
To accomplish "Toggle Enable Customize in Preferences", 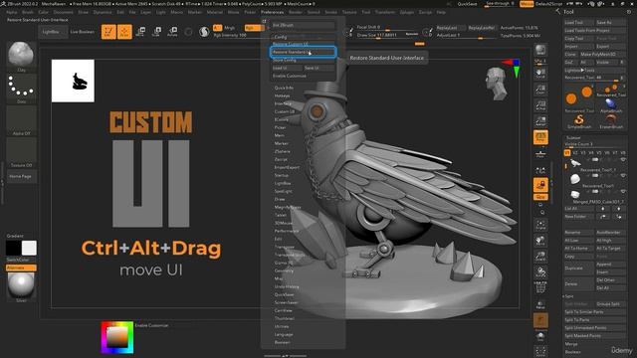I will click(x=303, y=76).
